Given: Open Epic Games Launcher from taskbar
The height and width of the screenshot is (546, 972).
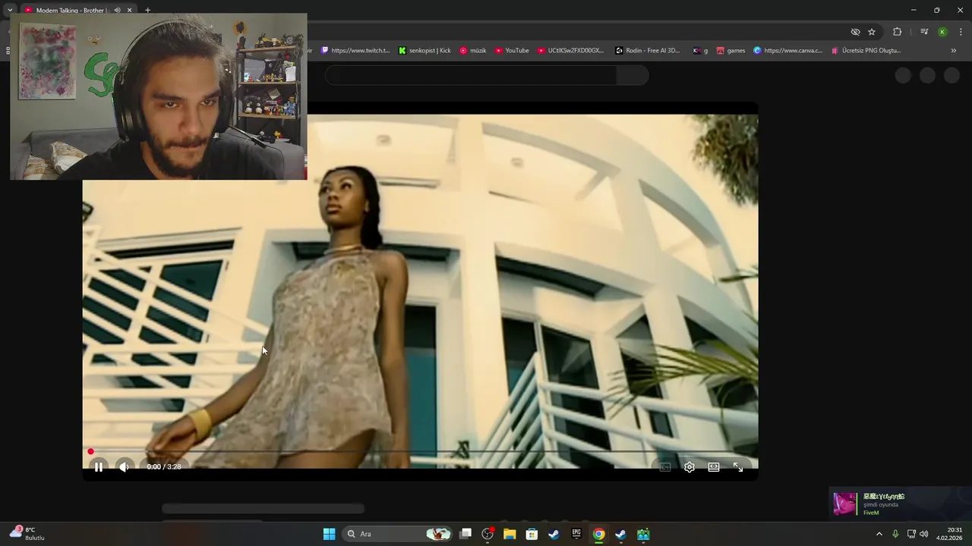Looking at the screenshot, I should (x=576, y=534).
